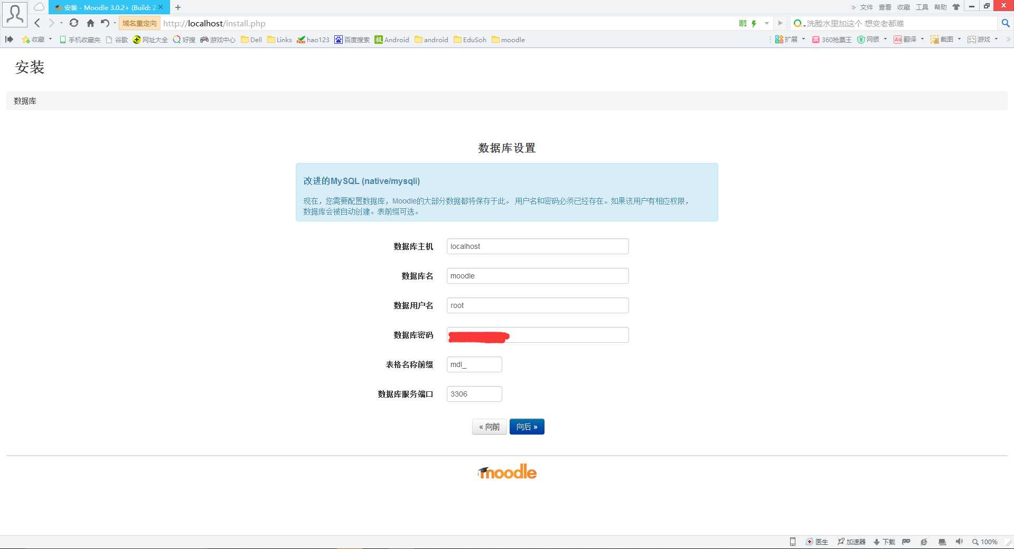Click the go arrow next to the address bar
The image size is (1014, 549).
click(x=780, y=23)
